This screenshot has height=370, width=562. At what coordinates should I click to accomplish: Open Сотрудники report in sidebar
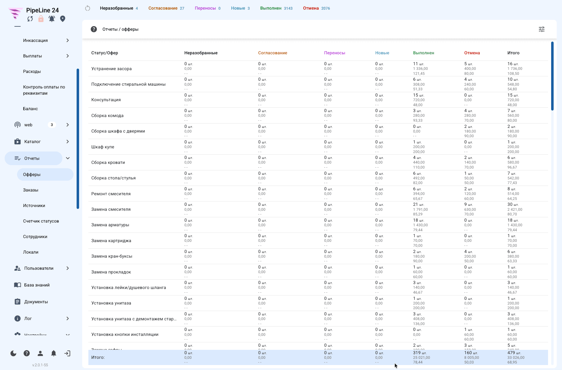[35, 237]
